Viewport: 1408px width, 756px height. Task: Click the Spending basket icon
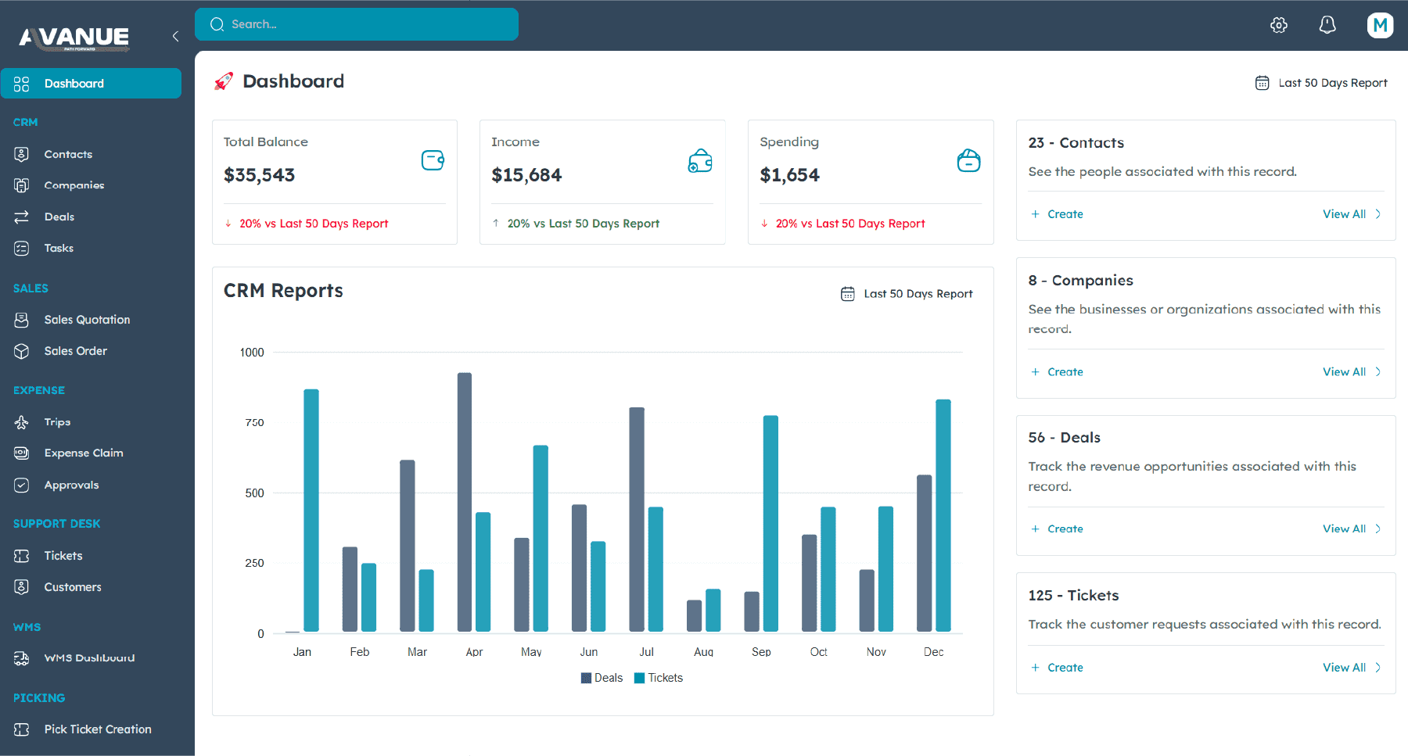[968, 161]
